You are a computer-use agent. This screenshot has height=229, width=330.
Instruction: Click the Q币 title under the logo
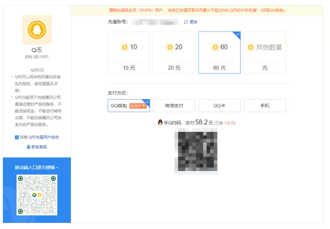point(37,50)
